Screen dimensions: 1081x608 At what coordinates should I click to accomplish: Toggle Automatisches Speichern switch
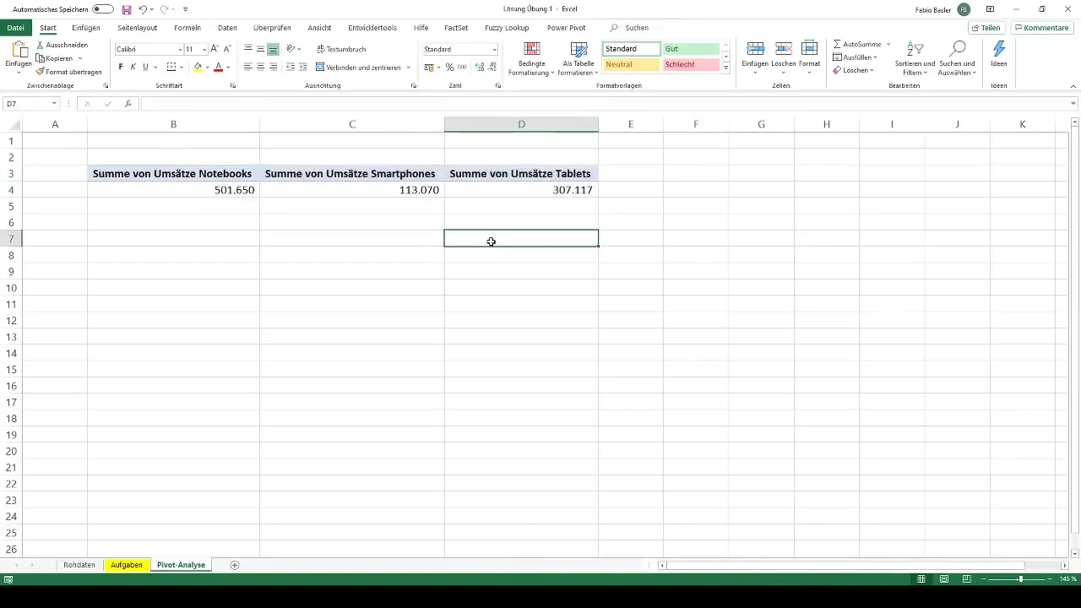point(103,9)
